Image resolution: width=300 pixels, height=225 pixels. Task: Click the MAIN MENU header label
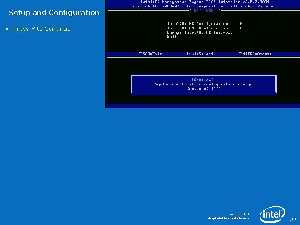[x=205, y=11]
